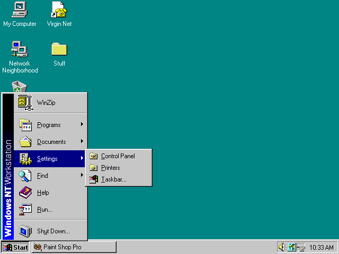This screenshot has width=339, height=254.
Task: Click the green-yellow system tray icon
Action: [291, 247]
